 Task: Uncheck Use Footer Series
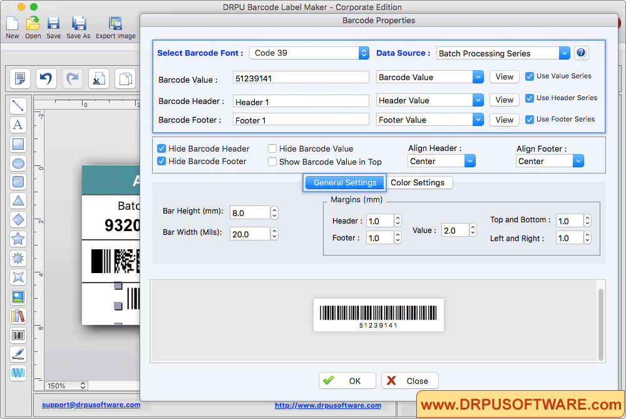(530, 120)
